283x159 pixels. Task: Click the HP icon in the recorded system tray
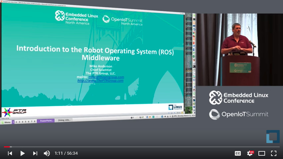point(162,116)
